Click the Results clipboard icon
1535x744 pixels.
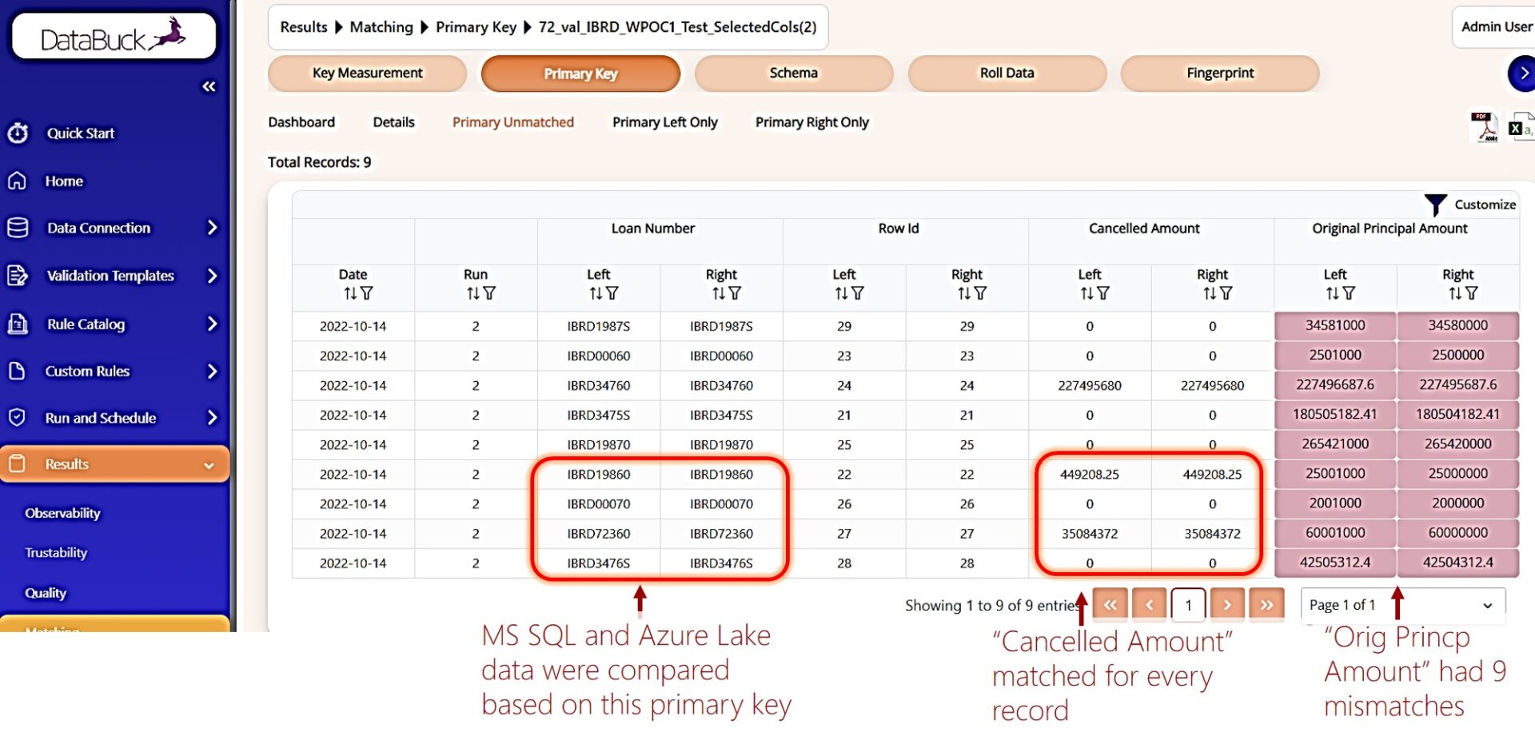pos(18,464)
